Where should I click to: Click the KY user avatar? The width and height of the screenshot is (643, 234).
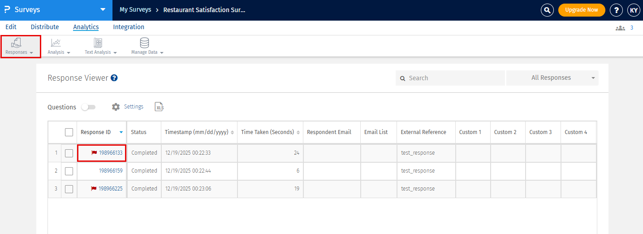[634, 10]
